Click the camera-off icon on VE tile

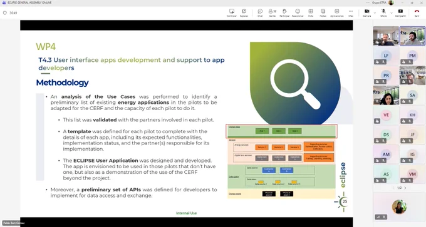(x=377, y=121)
